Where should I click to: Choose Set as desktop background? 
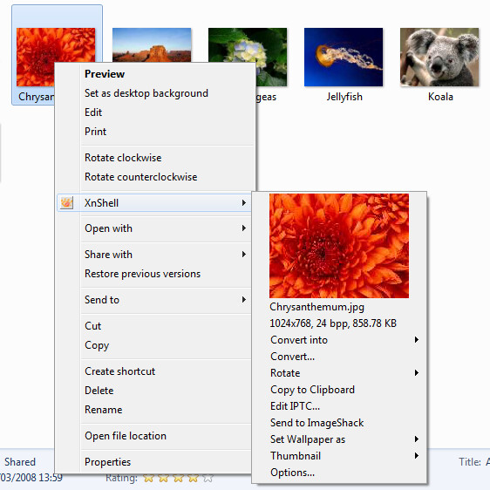click(x=146, y=93)
